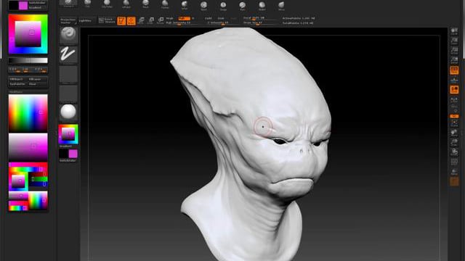Adjust the R color value slider

[15, 70]
